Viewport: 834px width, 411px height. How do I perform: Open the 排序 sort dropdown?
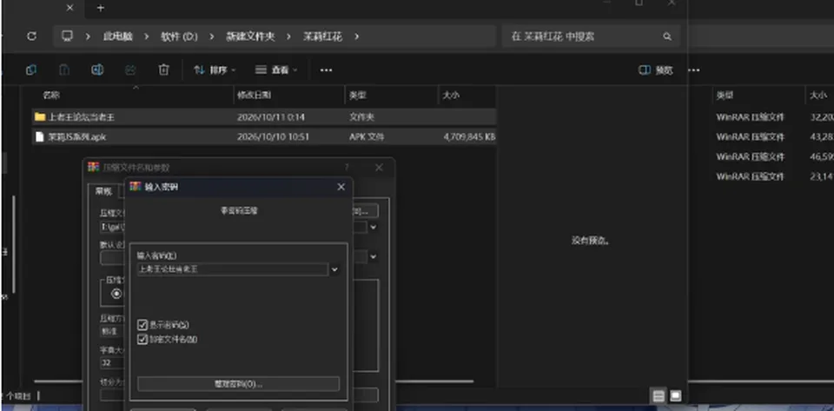tap(215, 70)
